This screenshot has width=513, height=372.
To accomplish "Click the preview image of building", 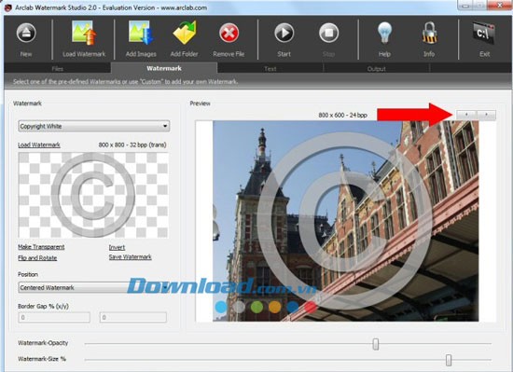I will click(345, 221).
